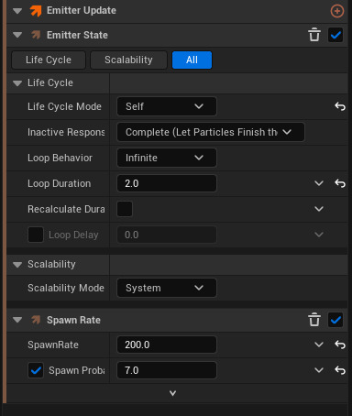Image resolution: width=352 pixels, height=416 pixels.
Task: Click the Spawn Rate module icon
Action: coord(36,320)
